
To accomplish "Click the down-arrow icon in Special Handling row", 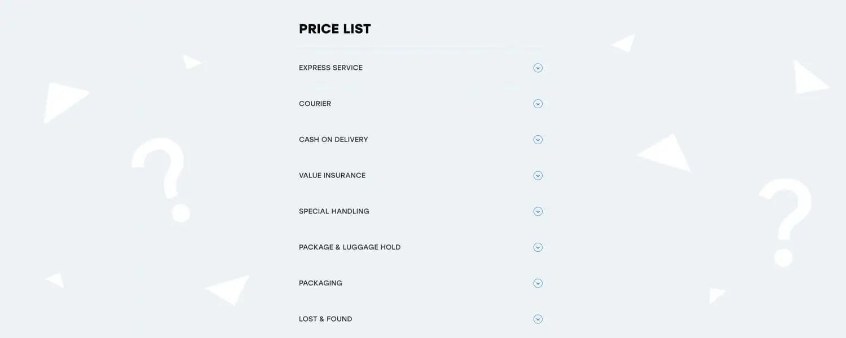I will coord(538,212).
